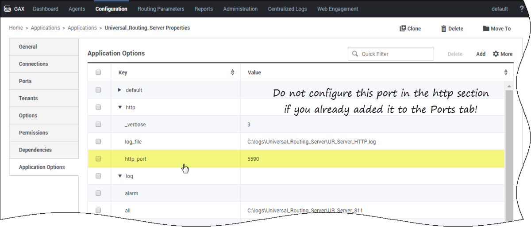
Task: Click the Add button
Action: pos(481,54)
